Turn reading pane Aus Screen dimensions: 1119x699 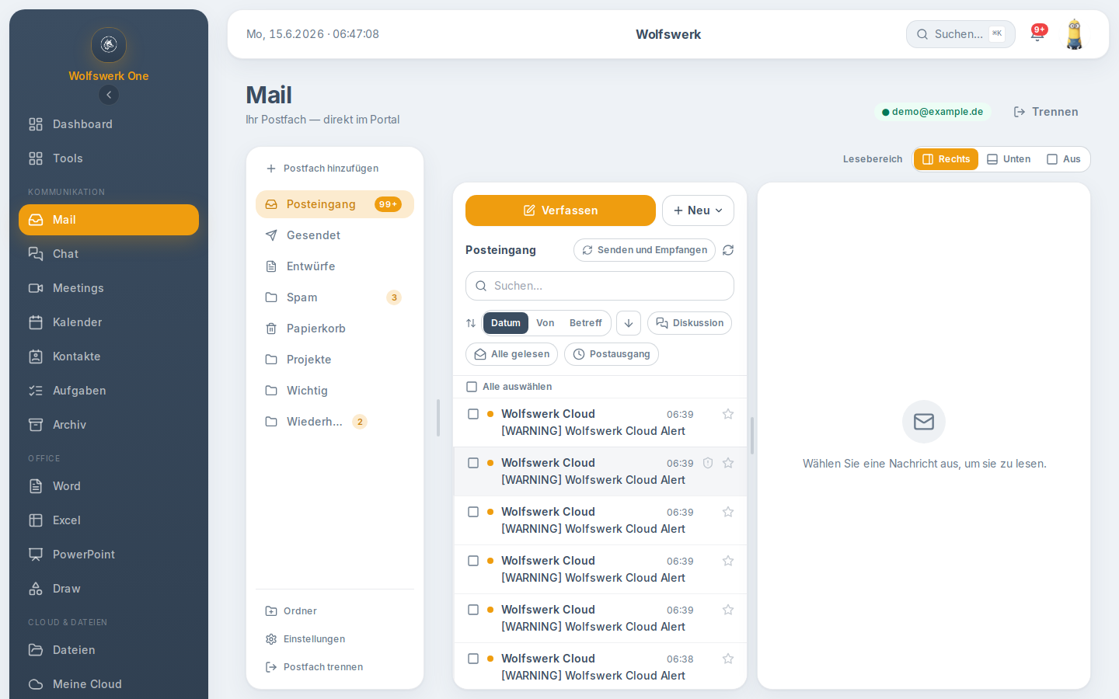point(1064,159)
